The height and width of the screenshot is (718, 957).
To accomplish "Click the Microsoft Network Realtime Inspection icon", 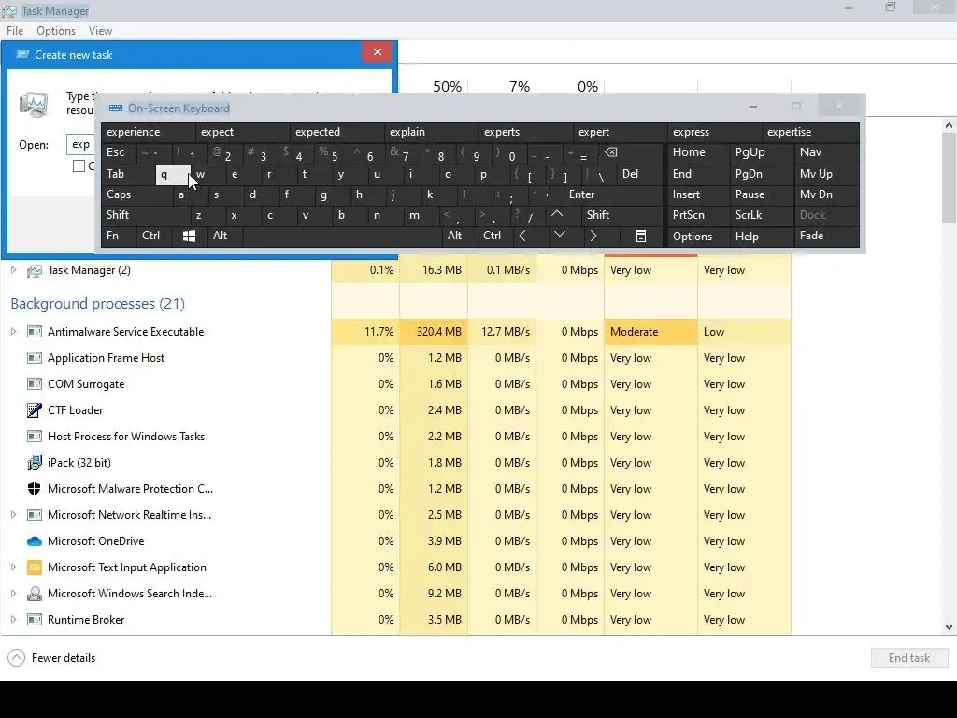I will [35, 515].
